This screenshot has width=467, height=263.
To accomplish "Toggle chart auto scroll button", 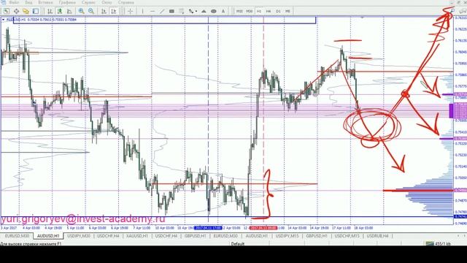I will click(x=104, y=12).
